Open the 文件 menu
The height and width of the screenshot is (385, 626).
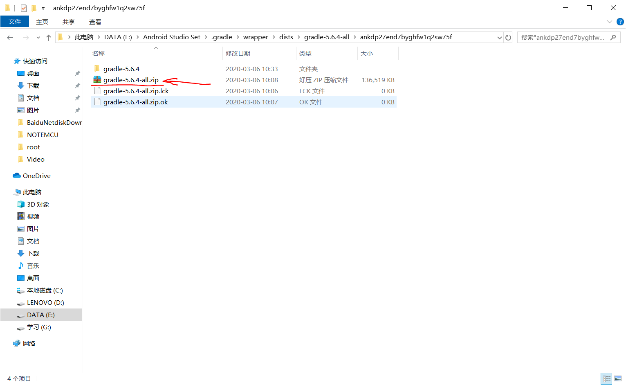pos(15,22)
